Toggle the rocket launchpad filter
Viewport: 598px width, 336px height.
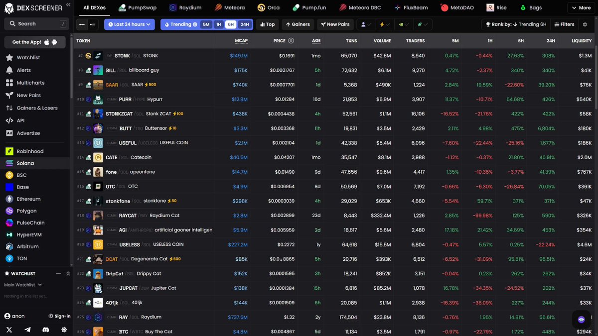[422, 24]
